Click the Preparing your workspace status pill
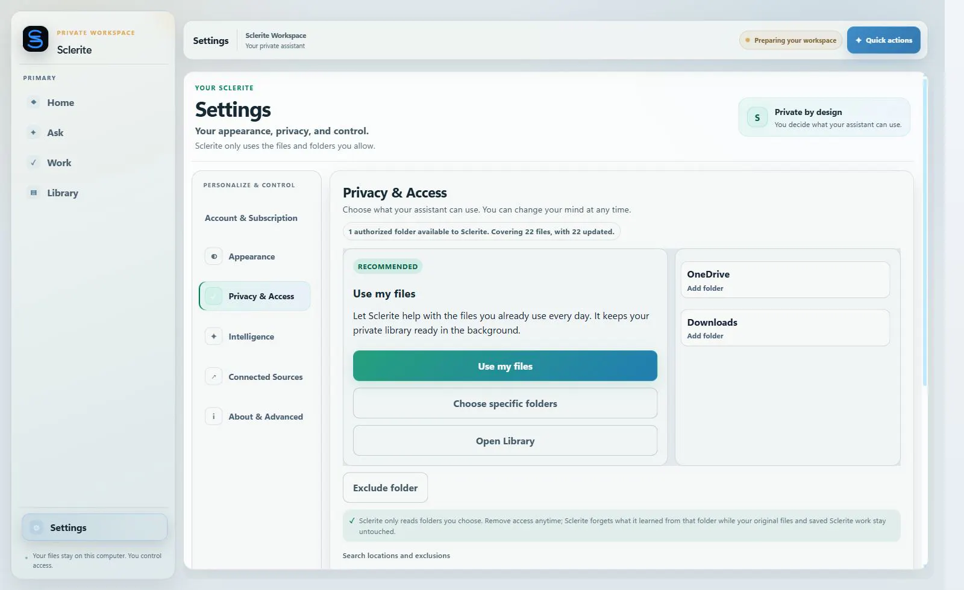 (x=790, y=40)
